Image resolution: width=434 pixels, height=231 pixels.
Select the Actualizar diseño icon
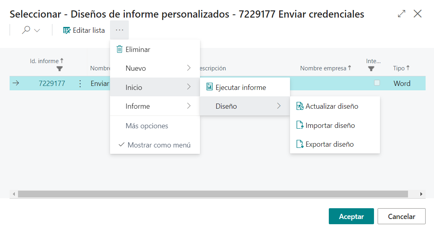tap(300, 106)
